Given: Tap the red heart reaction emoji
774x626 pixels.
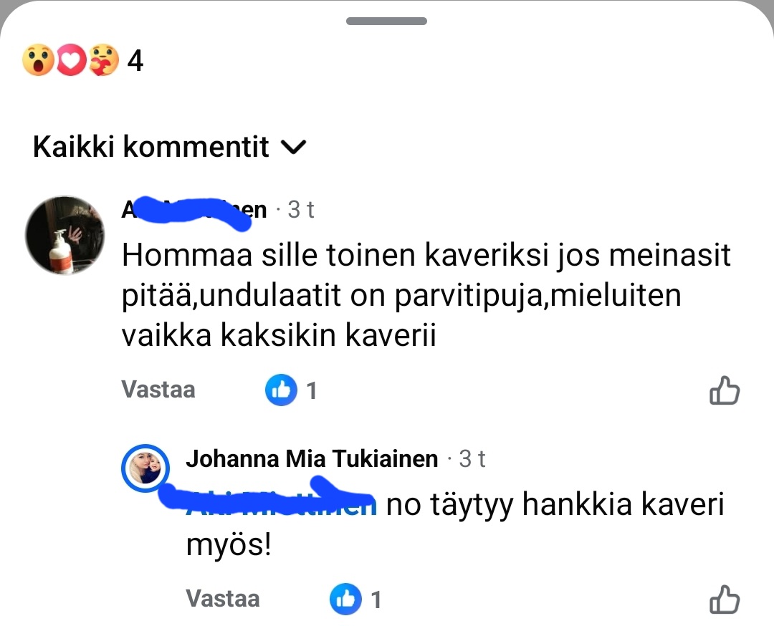Looking at the screenshot, I should point(70,61).
